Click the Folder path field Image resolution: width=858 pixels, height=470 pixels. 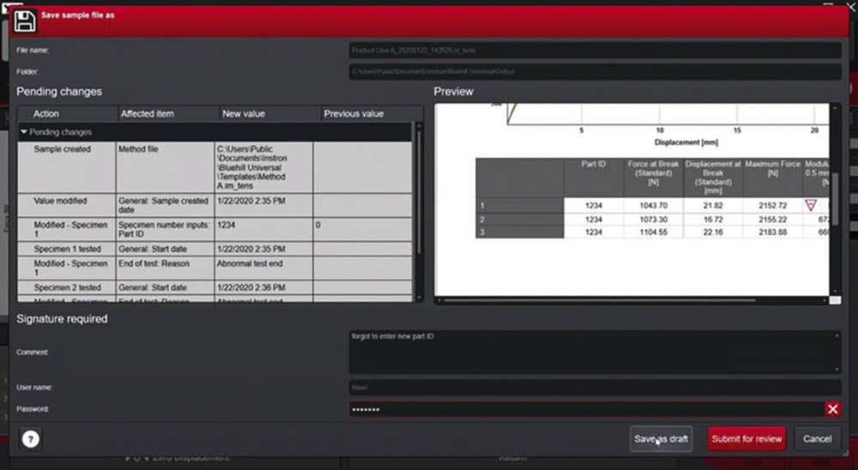[x=595, y=72]
